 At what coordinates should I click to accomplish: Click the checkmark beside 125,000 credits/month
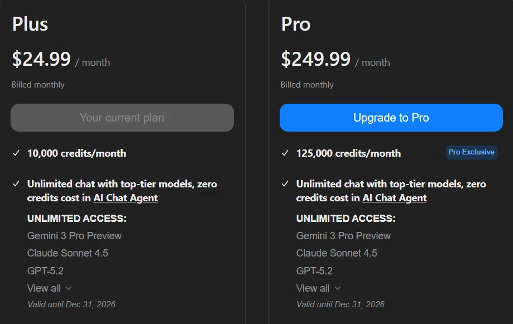point(285,153)
